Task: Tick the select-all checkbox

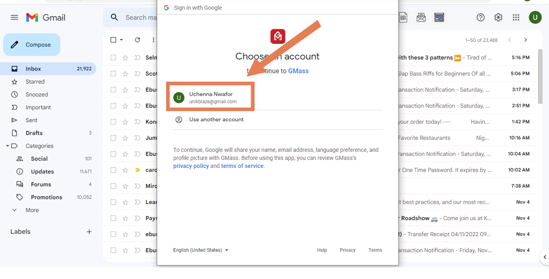Action: 113,40
